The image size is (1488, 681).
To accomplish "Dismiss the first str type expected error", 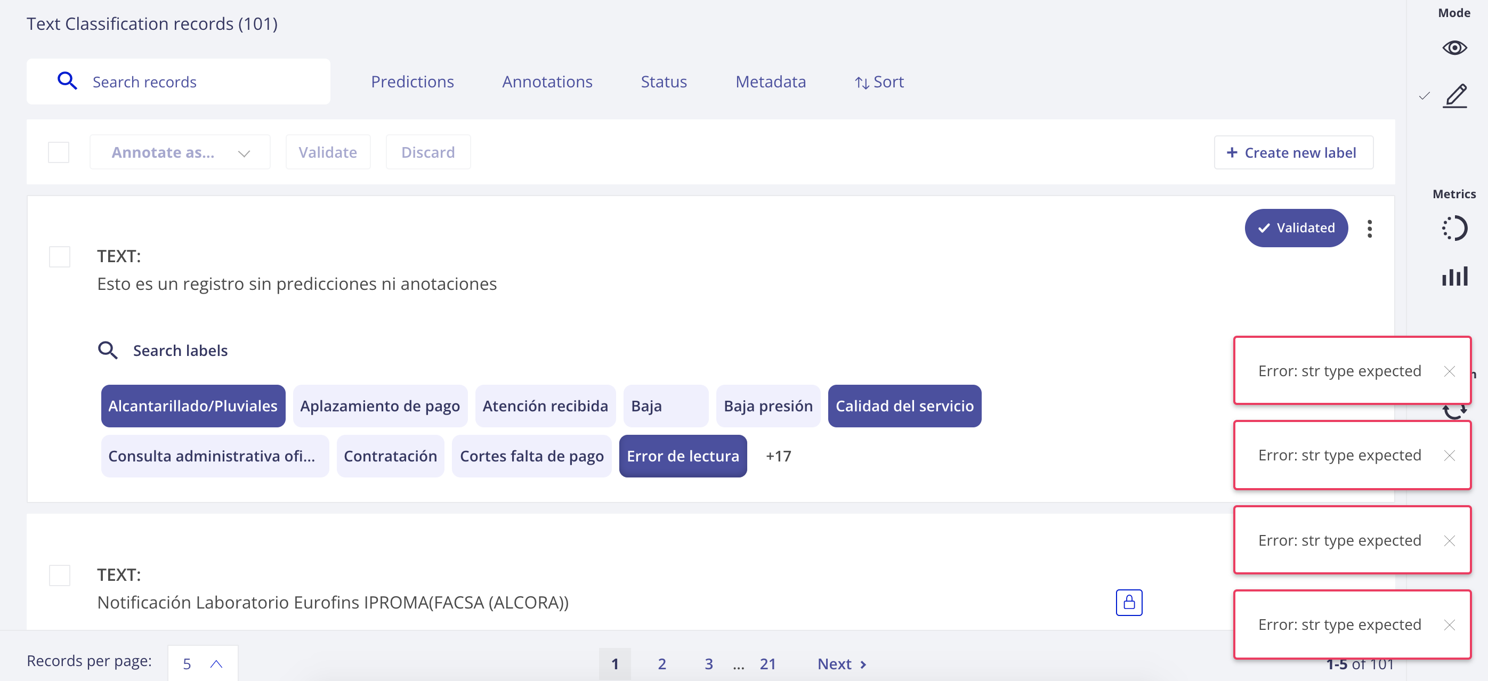I will tap(1449, 371).
